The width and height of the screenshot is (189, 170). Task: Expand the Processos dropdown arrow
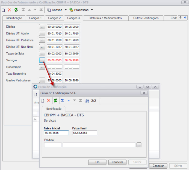pyautogui.click(x=92, y=10)
